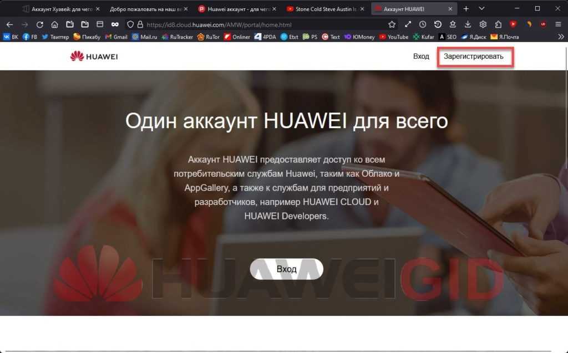Open the Пикабу bookmark

(87, 37)
